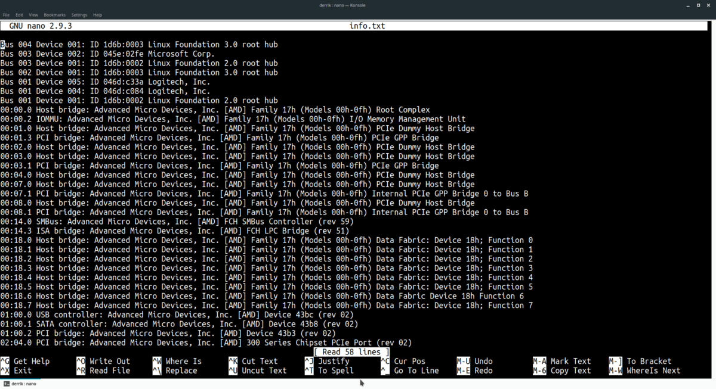
Task: Place cursor on 'Bus 004 Device 001' line
Action: 139,45
